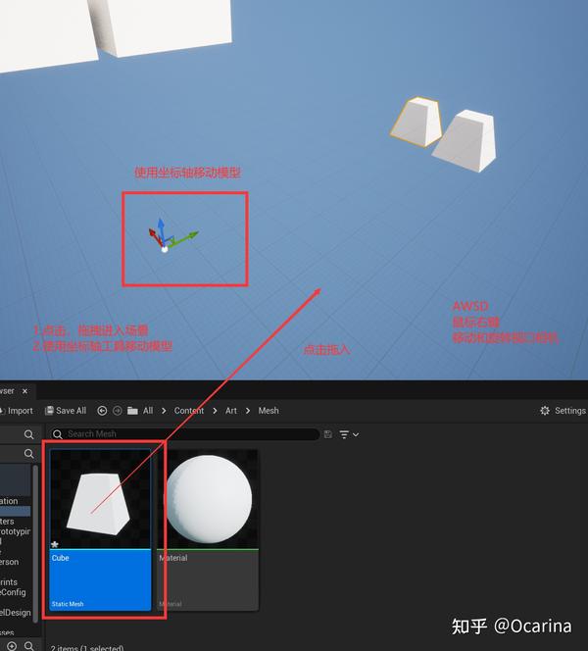The width and height of the screenshot is (588, 651).
Task: Expand chevron after Art breadcrumb
Action: tap(248, 411)
